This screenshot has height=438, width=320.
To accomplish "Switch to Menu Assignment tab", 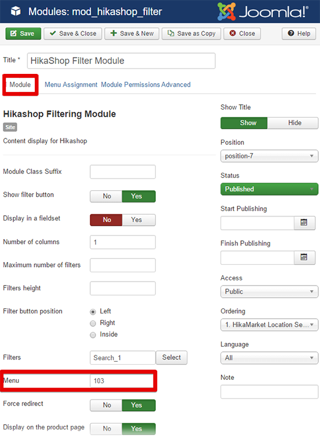I will (x=71, y=85).
